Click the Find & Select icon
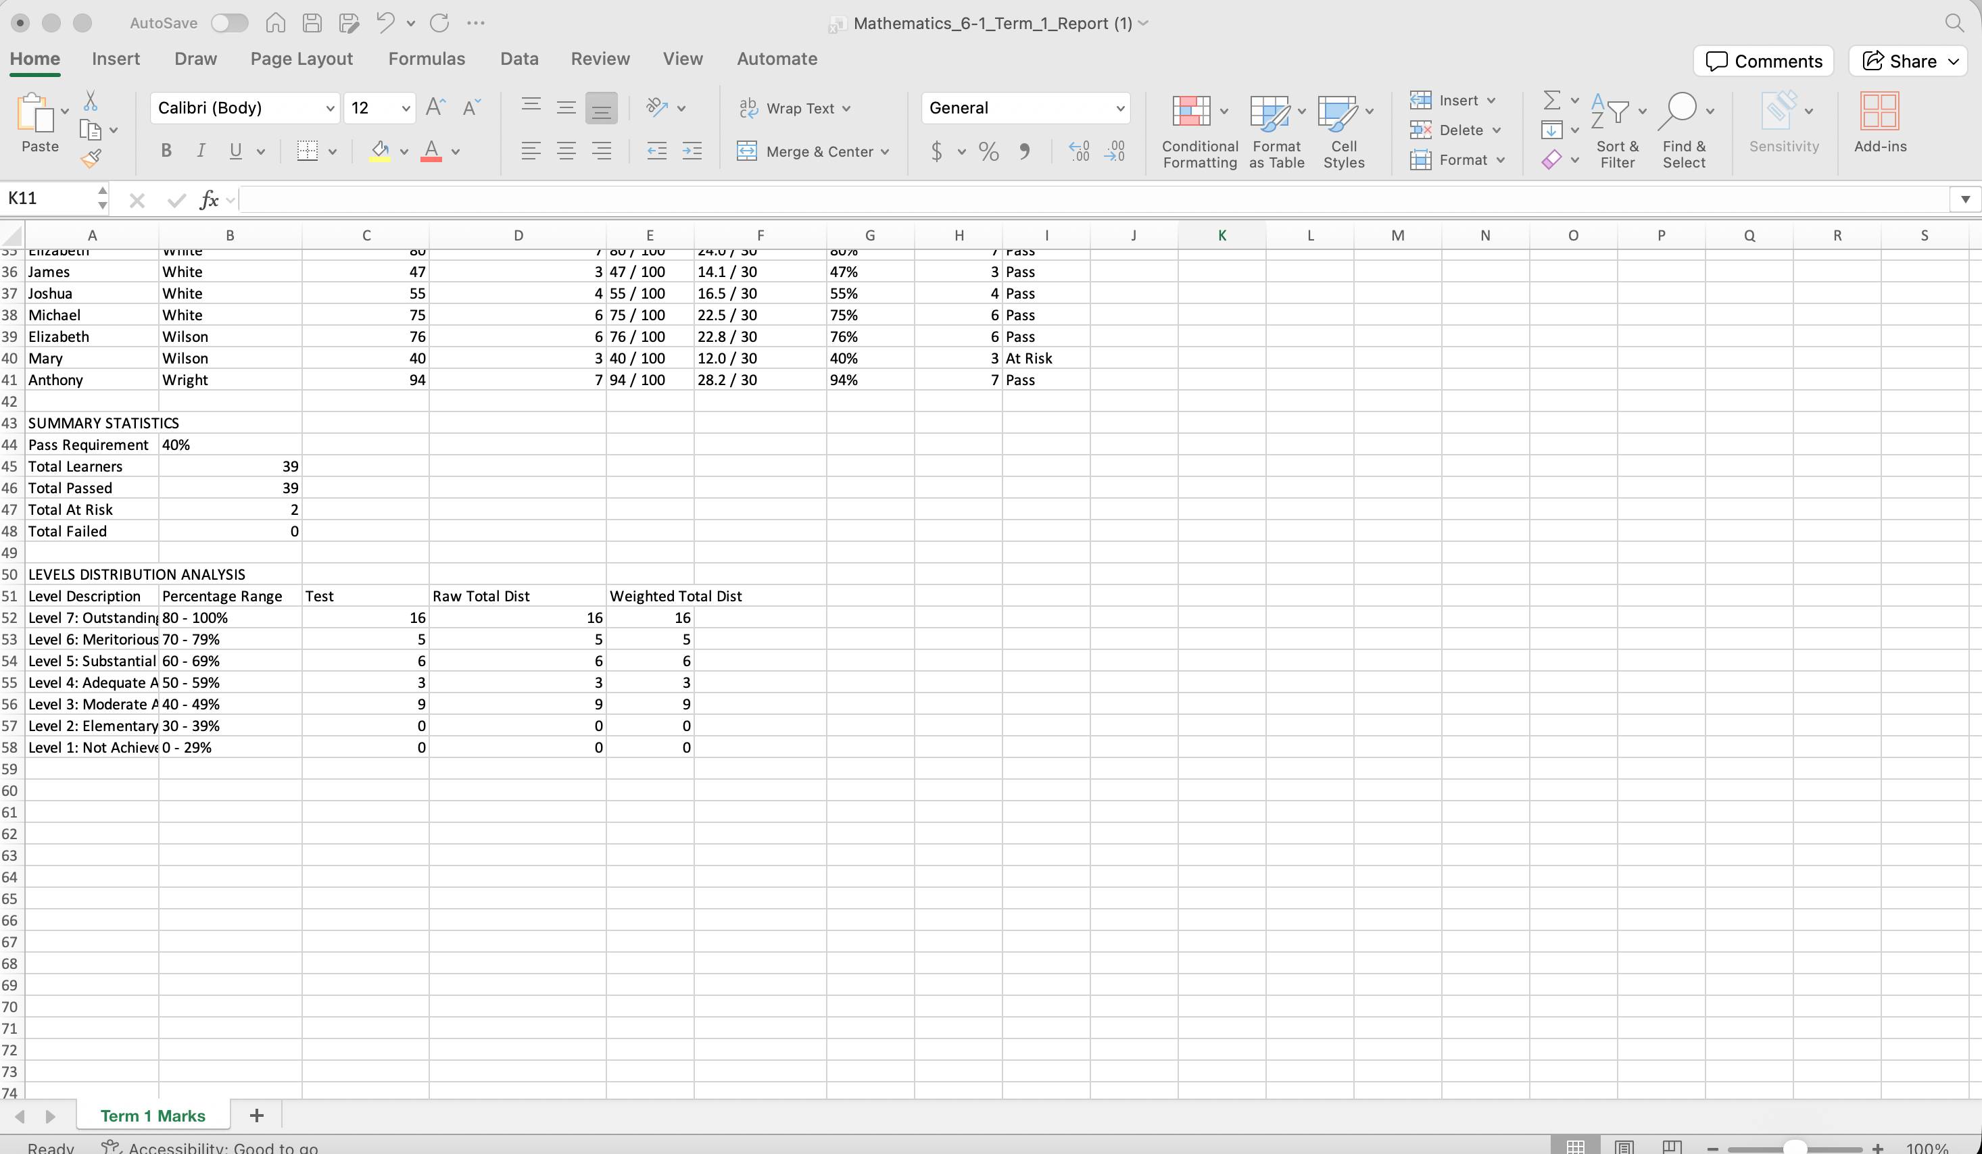Image resolution: width=1982 pixels, height=1154 pixels. [1685, 126]
